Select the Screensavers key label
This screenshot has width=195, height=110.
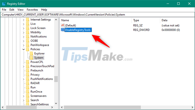39,96
